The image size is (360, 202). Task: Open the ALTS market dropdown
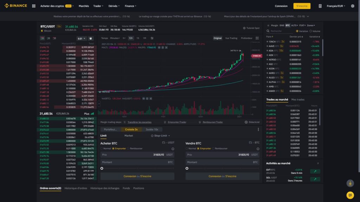click(x=295, y=25)
